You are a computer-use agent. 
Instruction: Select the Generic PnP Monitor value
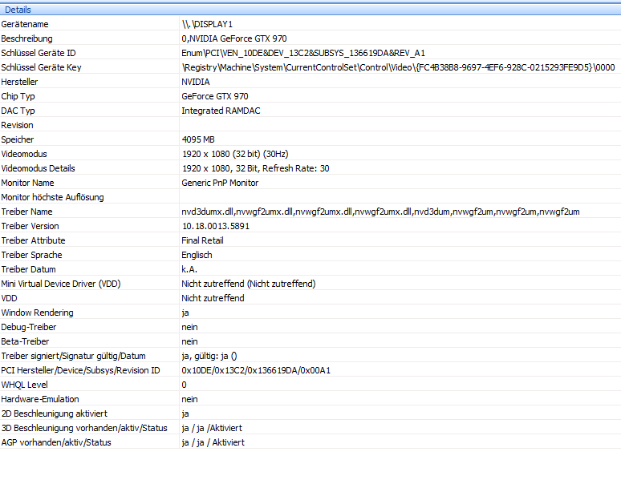220,183
